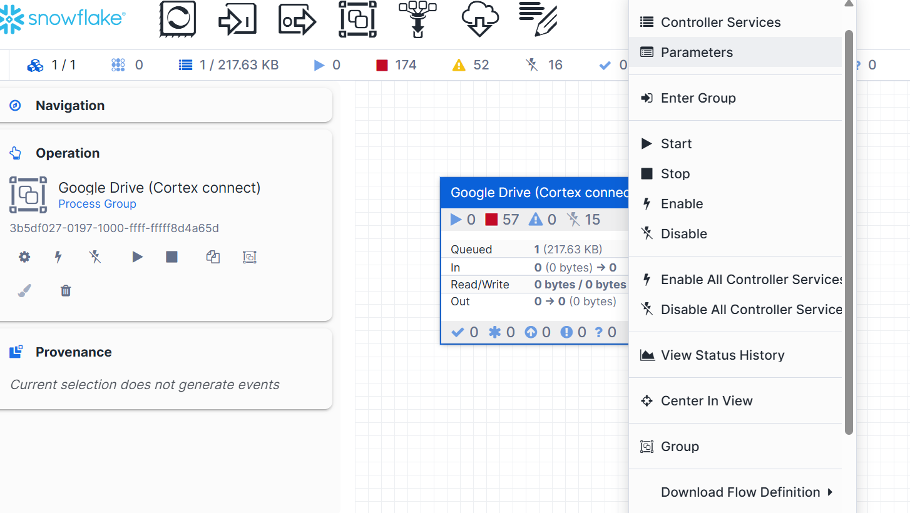Image resolution: width=910 pixels, height=513 pixels.
Task: Choose Enable from the context menu
Action: tap(735, 204)
